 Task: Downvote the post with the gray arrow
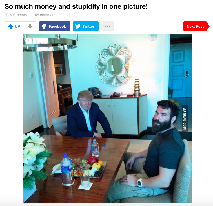[30, 26]
